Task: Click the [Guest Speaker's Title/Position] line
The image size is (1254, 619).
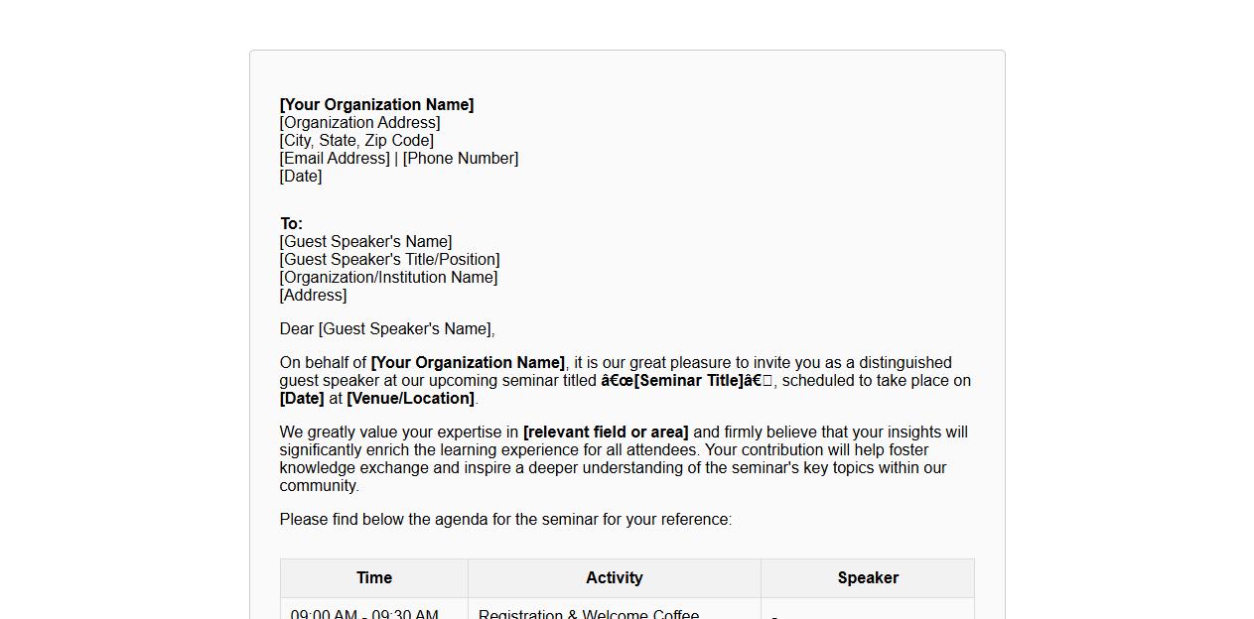Action: [389, 260]
